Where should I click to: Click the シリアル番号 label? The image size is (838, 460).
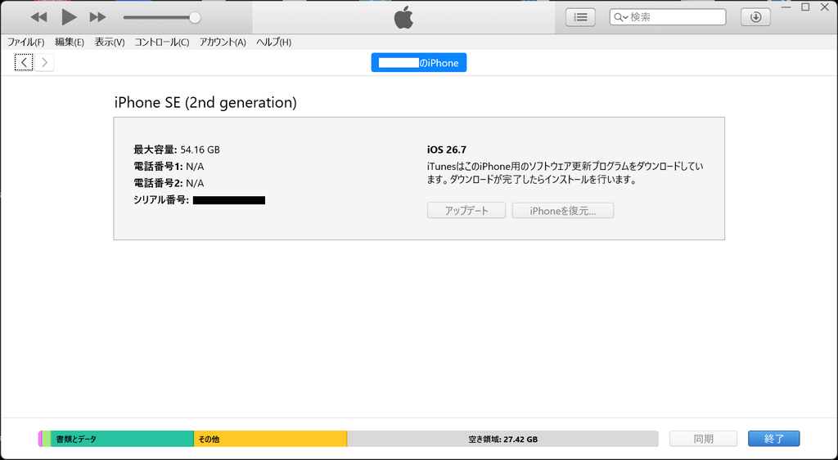pos(161,200)
